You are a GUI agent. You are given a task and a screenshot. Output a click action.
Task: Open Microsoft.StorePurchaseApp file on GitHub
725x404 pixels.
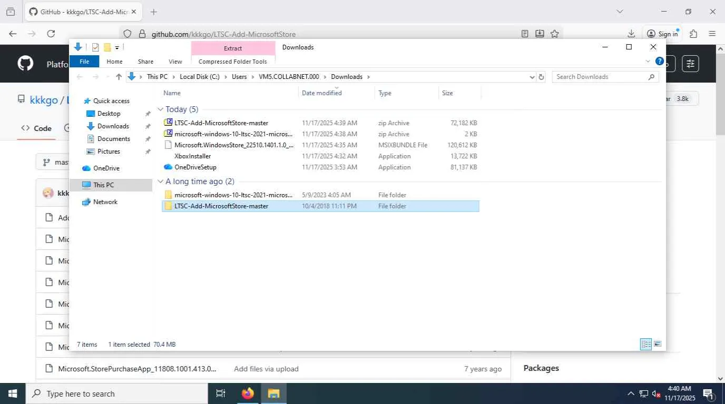click(x=137, y=369)
